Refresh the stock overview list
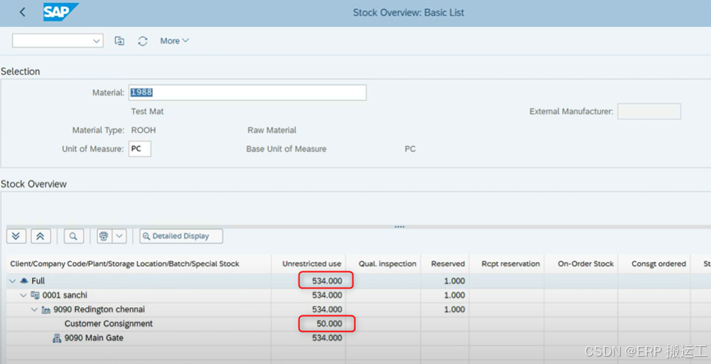Screen dimensions: 711x364 coord(143,41)
